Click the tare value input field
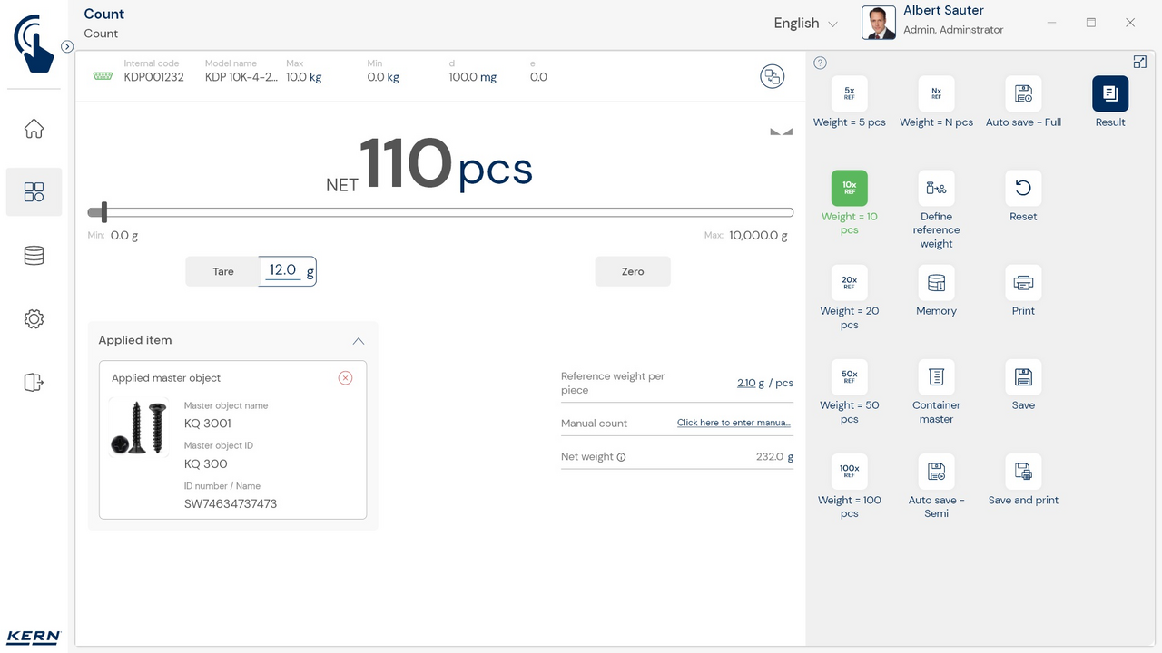 click(283, 270)
